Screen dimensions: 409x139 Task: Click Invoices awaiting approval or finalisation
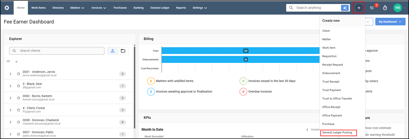click(x=184, y=91)
